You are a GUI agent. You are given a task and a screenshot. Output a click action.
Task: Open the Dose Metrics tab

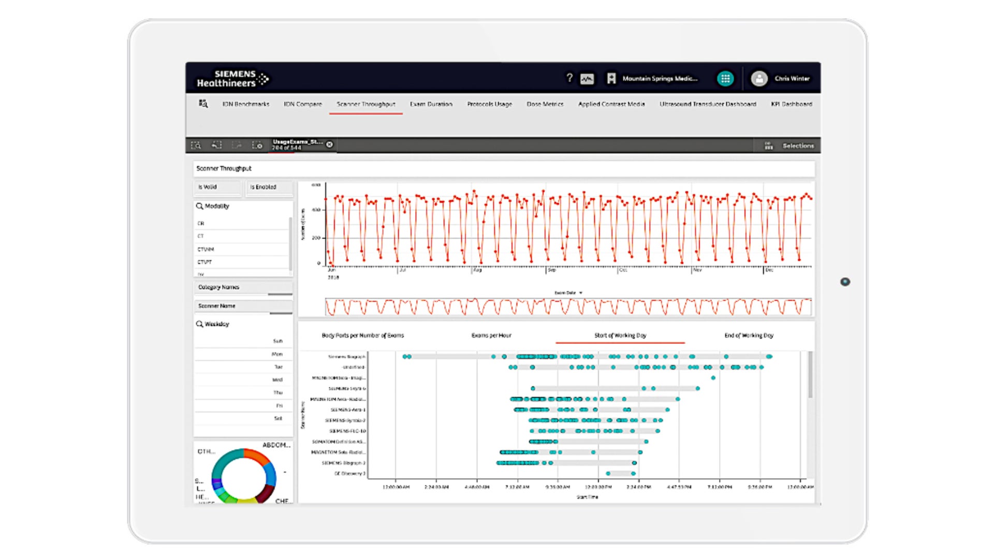[545, 104]
